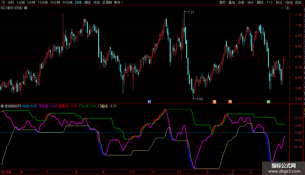Click the orange 预 forecast marker
Viewport: 305px width, 175px height.
coord(230,102)
